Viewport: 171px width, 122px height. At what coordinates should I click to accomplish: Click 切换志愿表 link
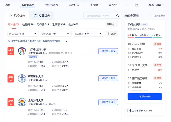coord(158,16)
